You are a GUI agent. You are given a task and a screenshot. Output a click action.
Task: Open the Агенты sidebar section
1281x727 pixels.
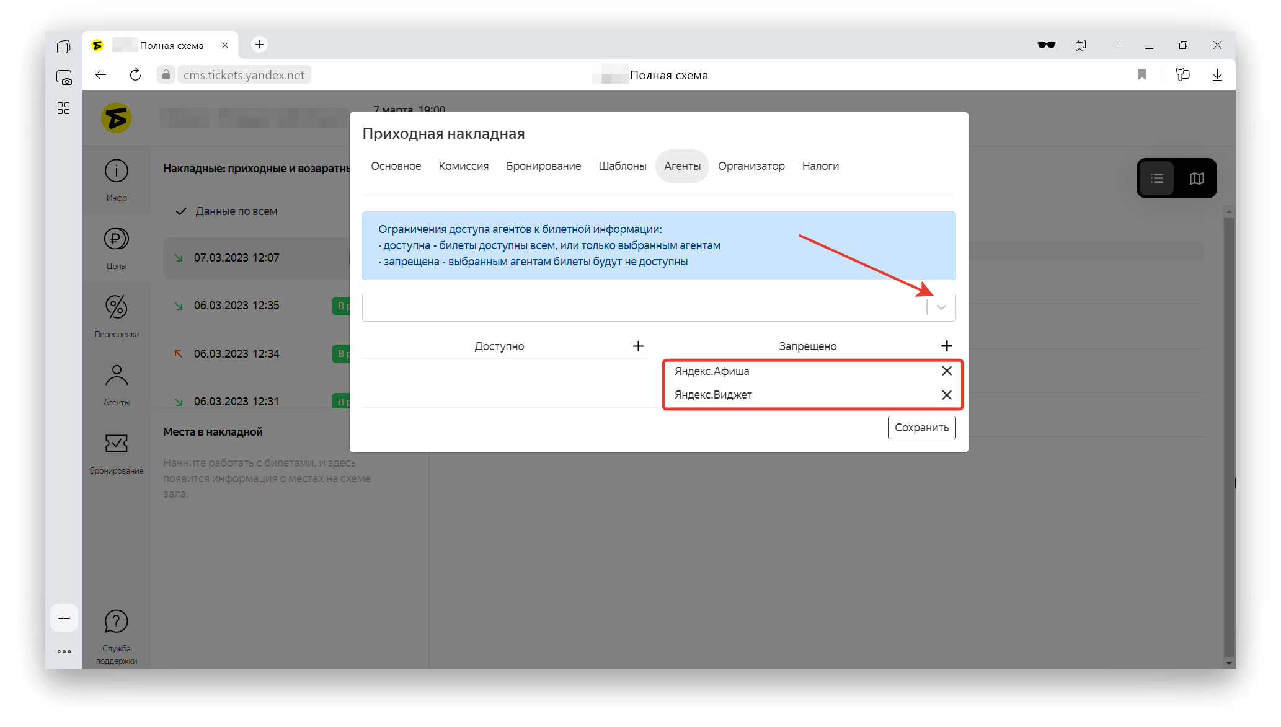point(116,384)
